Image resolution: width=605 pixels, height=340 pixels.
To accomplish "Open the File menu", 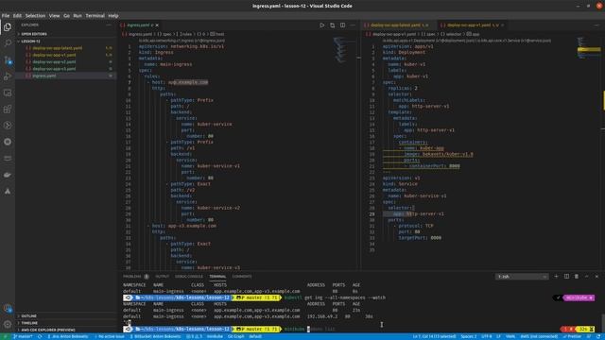I will coord(6,16).
